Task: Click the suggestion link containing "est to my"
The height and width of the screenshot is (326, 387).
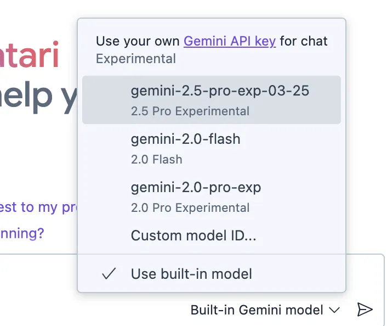Action: [x=37, y=207]
